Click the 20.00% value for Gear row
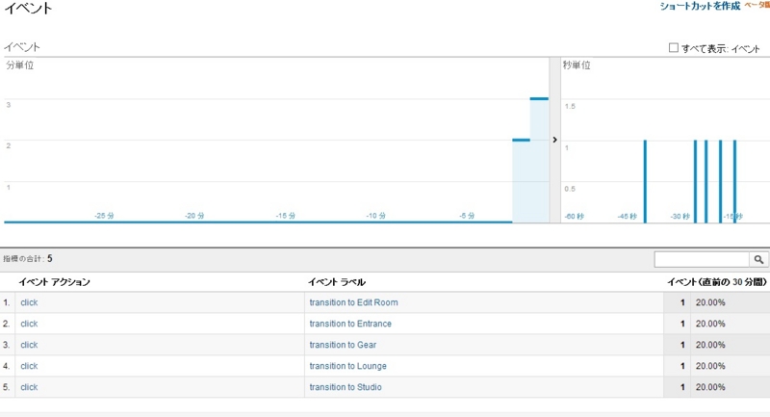This screenshot has height=417, width=770. pos(710,345)
